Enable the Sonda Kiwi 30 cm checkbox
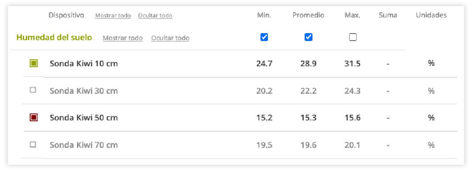 point(33,90)
